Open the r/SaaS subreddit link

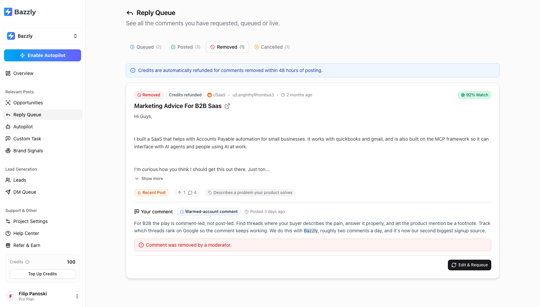tap(216, 95)
